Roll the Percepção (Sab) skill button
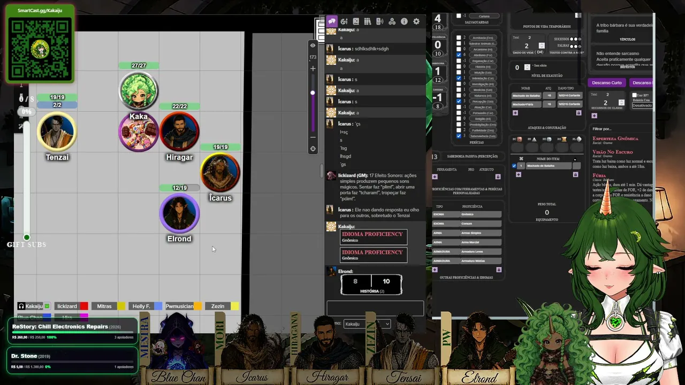Image resolution: width=685 pixels, height=385 pixels. click(483, 101)
